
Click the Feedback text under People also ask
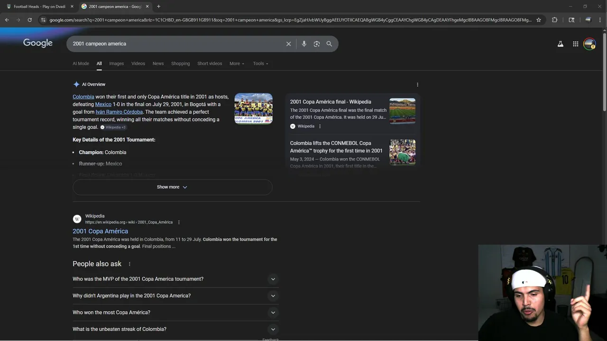271,339
